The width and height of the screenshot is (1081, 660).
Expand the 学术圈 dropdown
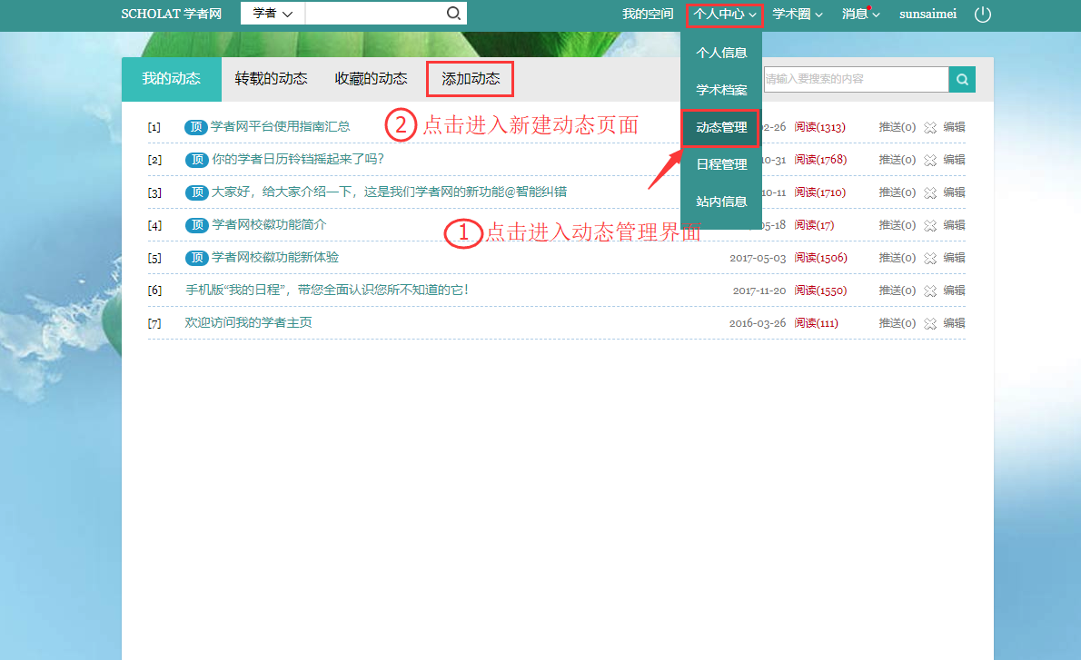click(798, 15)
